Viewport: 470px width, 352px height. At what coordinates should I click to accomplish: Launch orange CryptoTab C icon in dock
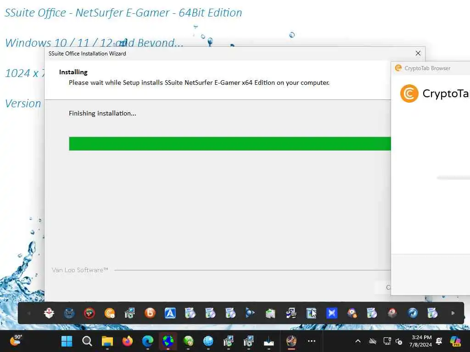(x=110, y=313)
